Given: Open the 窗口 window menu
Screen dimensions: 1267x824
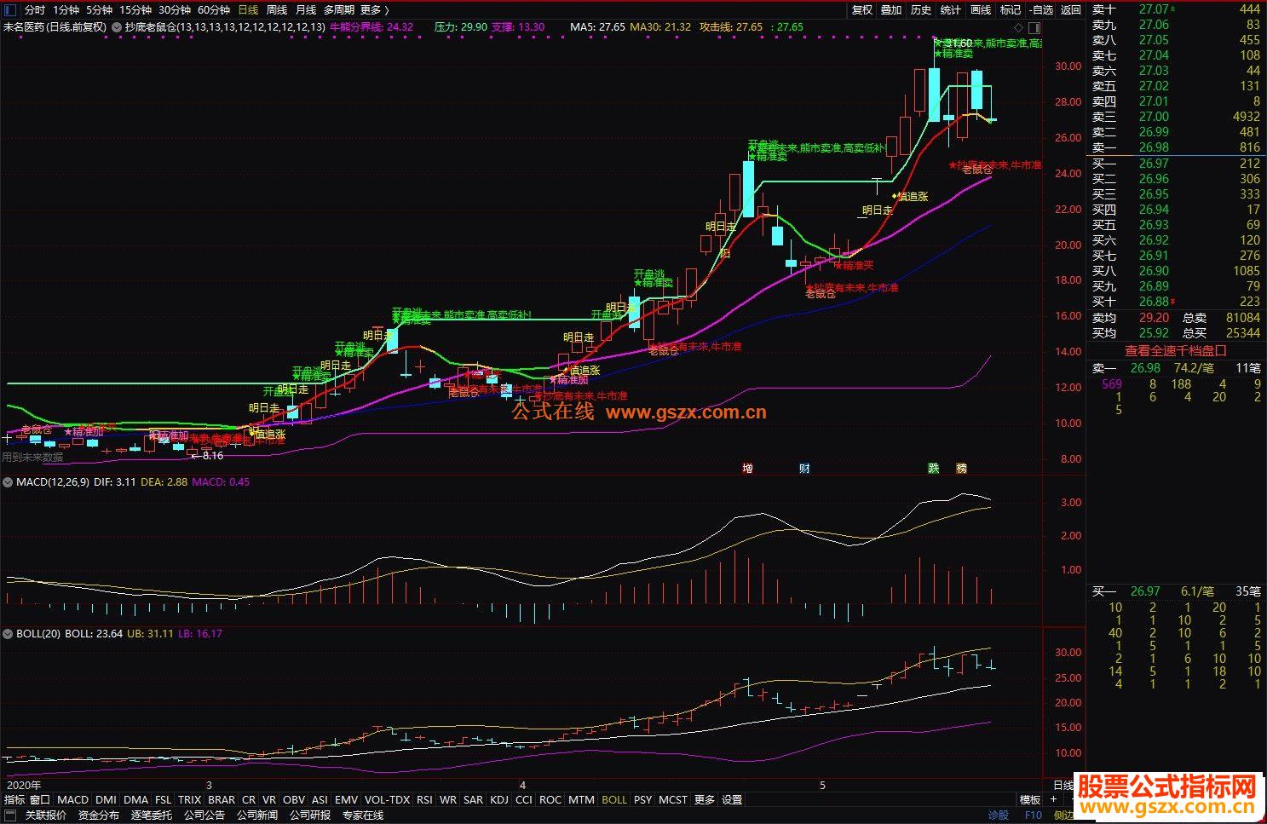Looking at the screenshot, I should (40, 800).
